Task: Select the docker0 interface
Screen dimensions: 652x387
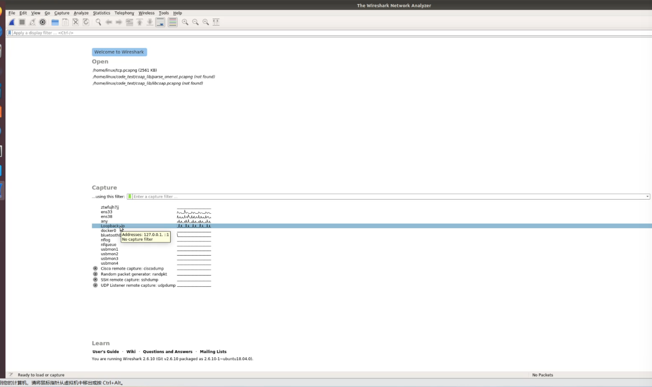Action: [108, 231]
